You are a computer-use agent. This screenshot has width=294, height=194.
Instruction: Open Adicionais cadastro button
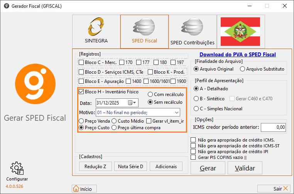pos(166,167)
